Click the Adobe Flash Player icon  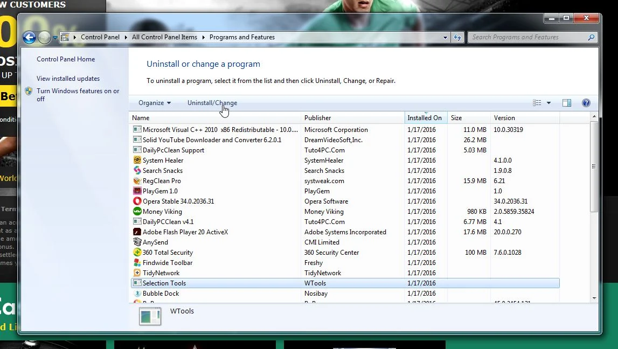click(137, 232)
